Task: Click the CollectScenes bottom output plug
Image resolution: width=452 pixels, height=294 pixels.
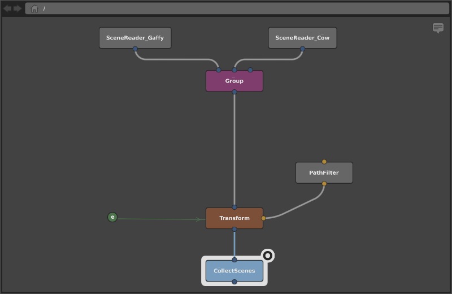Action: [x=234, y=282]
